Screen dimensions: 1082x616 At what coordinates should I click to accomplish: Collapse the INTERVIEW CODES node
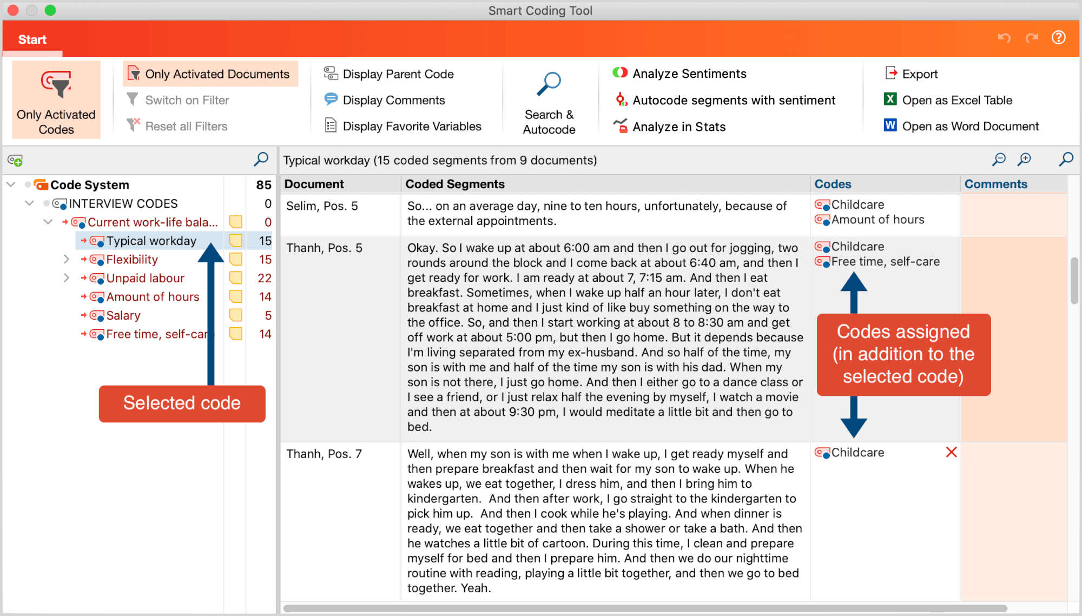[x=30, y=204]
